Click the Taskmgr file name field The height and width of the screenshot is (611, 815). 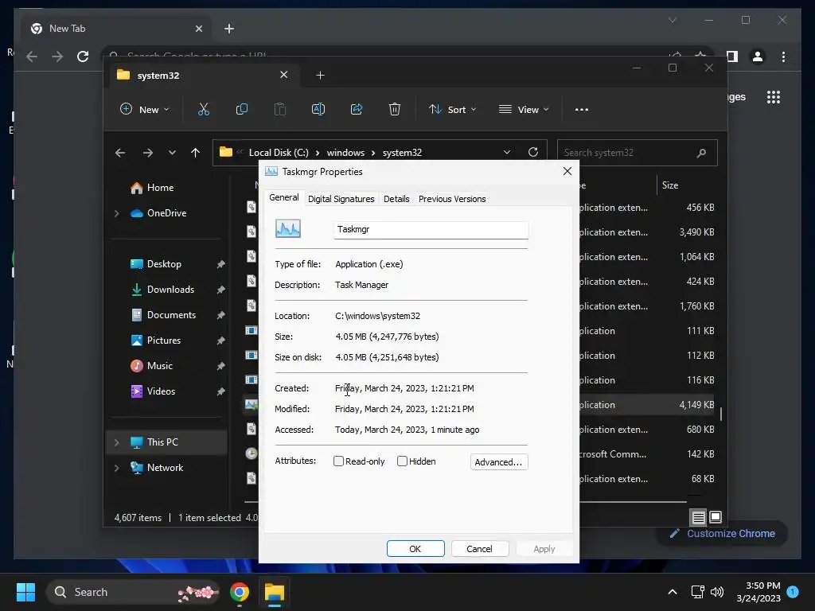pyautogui.click(x=430, y=230)
